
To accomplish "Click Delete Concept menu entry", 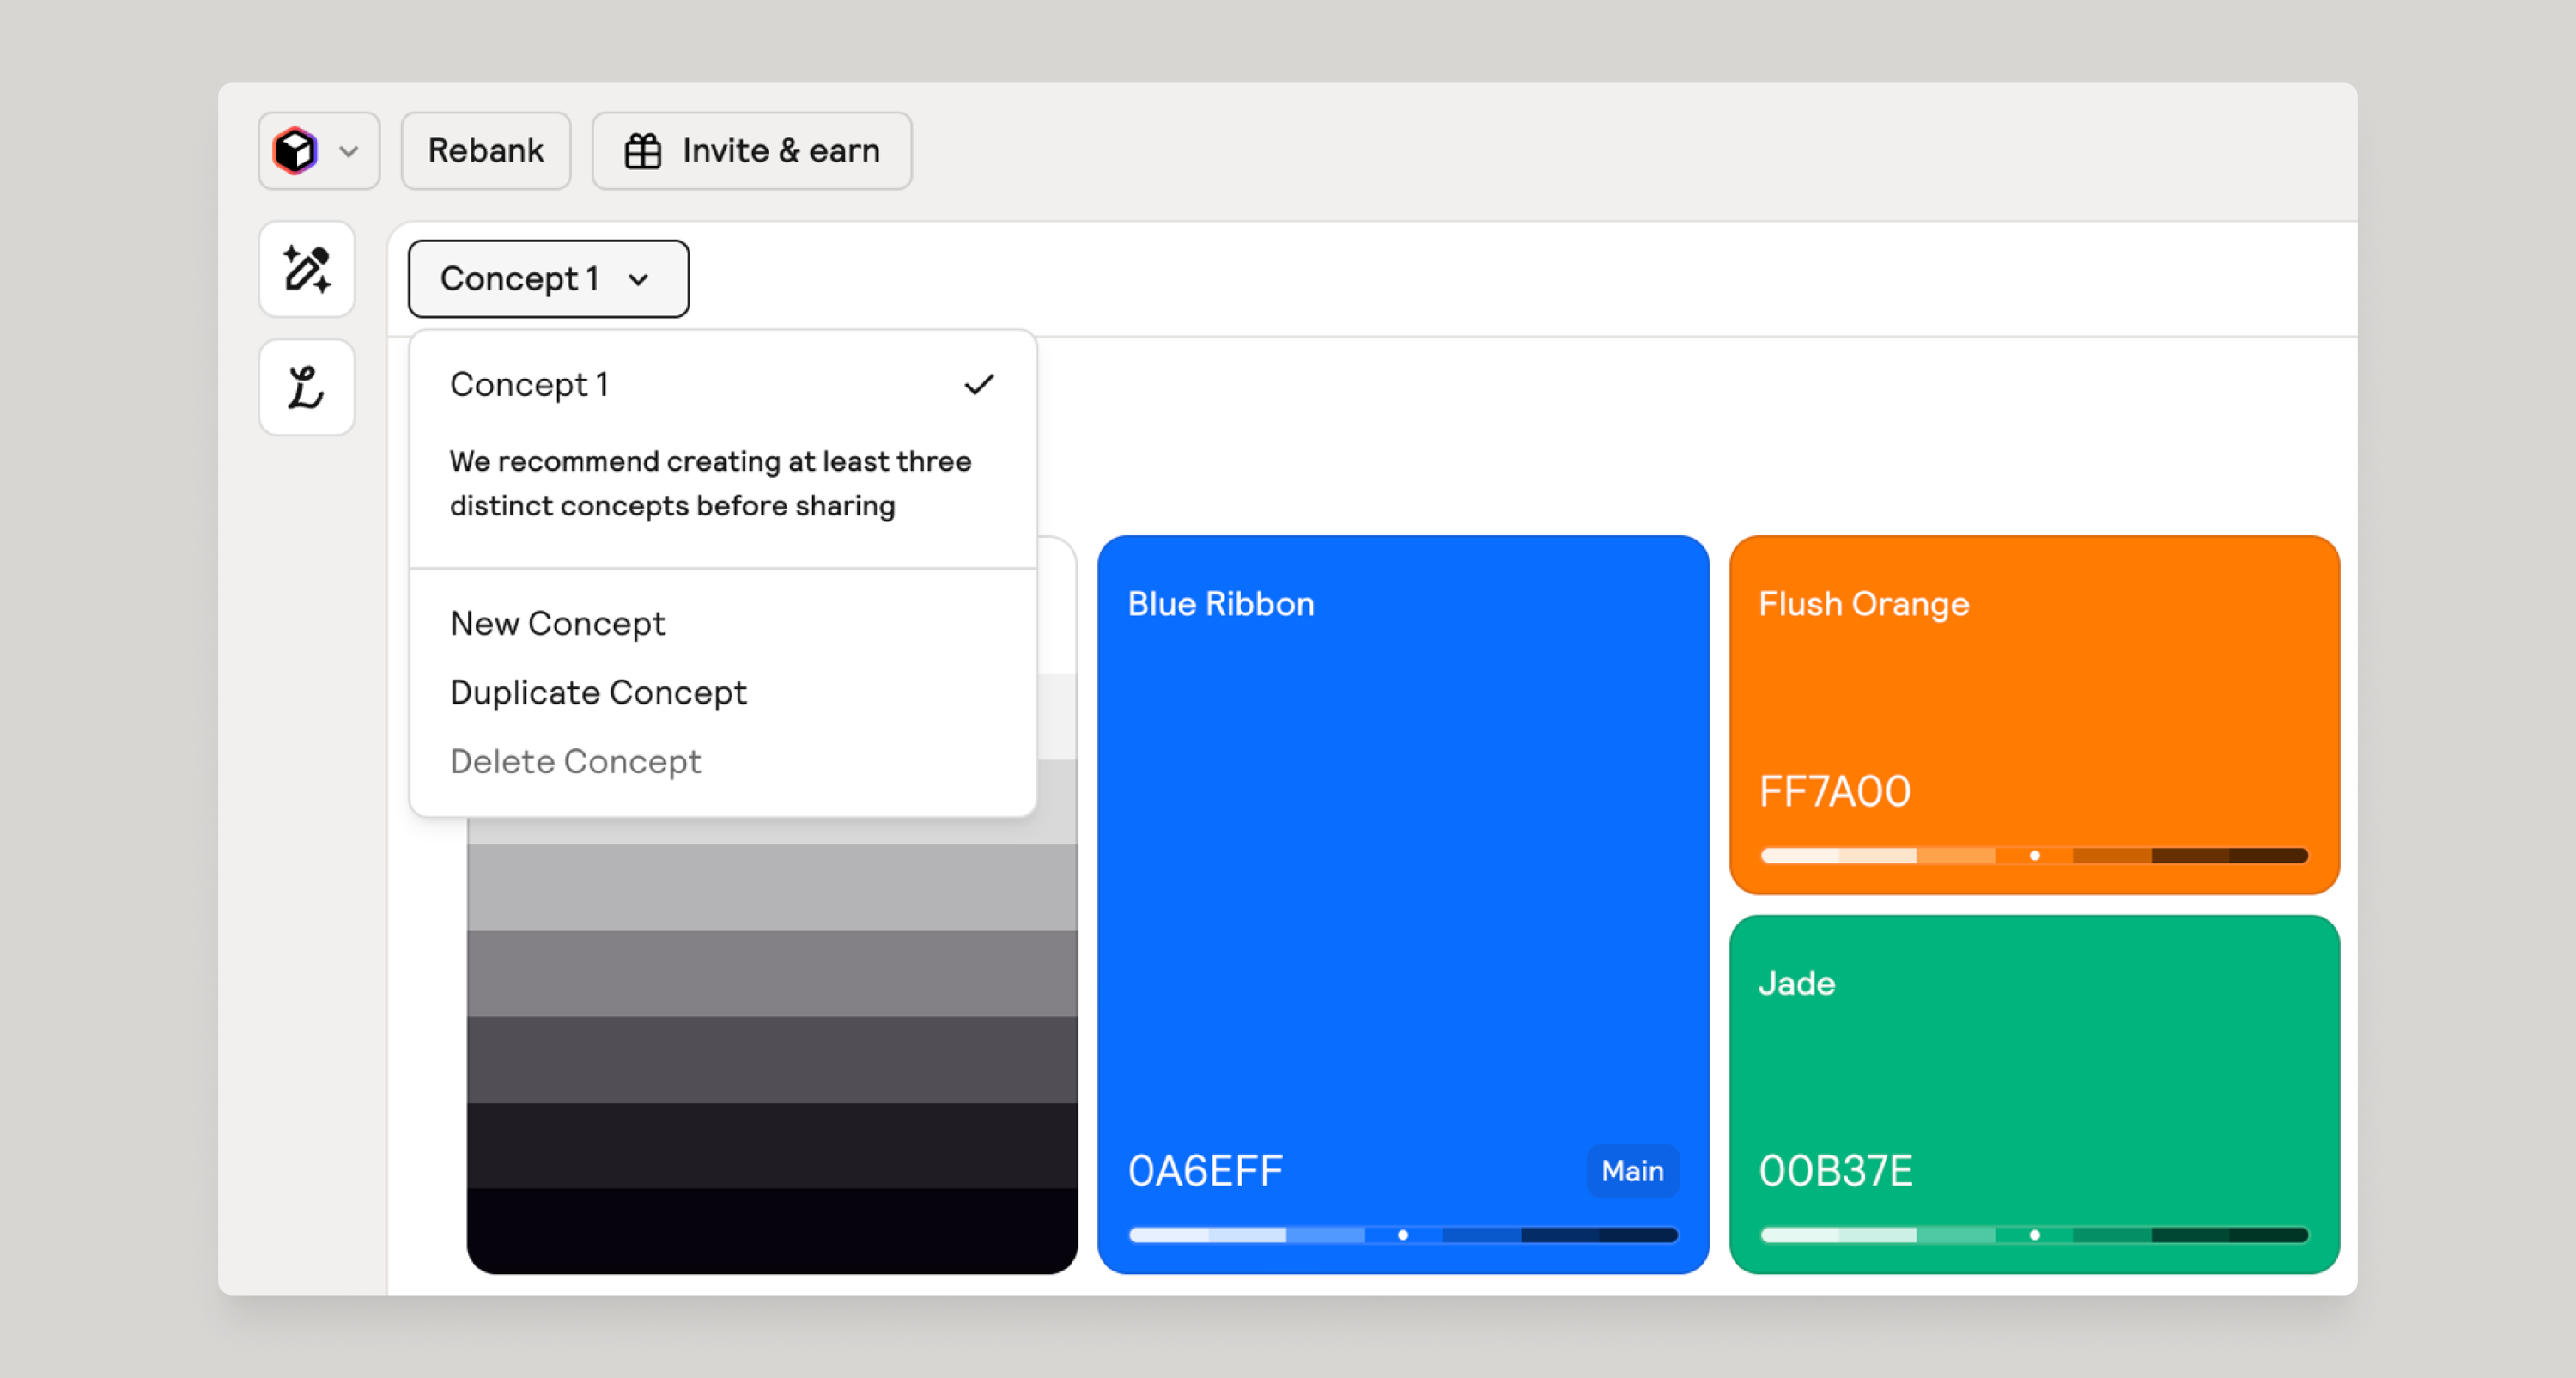I will (575, 761).
